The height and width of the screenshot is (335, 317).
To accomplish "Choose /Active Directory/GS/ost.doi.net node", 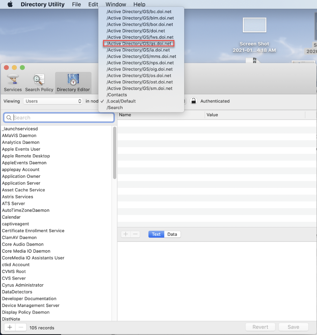I will (x=141, y=82).
